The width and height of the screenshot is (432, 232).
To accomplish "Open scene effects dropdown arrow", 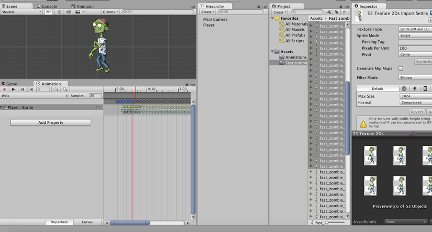I will (x=84, y=12).
